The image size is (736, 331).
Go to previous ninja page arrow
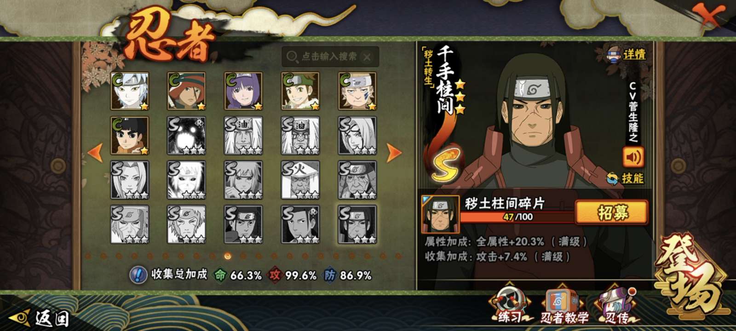click(95, 153)
